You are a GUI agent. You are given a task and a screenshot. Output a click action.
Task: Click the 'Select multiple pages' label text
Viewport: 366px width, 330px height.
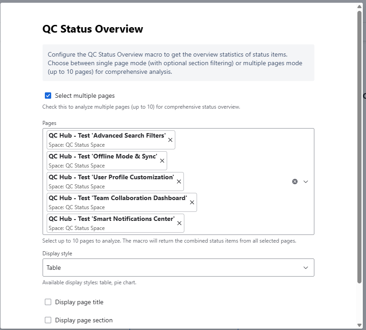coord(84,96)
